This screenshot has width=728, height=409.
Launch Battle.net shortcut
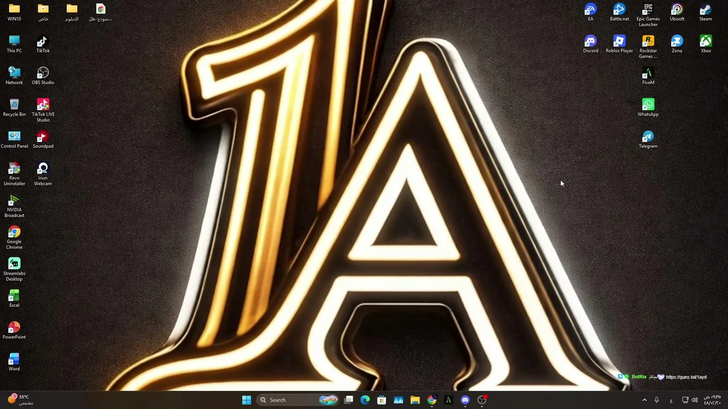(x=619, y=12)
